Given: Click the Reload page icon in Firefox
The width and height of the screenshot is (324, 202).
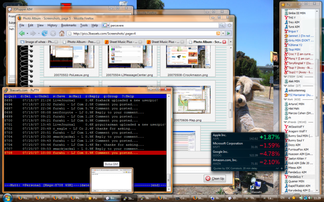Looking at the screenshot, I should click(44, 33).
